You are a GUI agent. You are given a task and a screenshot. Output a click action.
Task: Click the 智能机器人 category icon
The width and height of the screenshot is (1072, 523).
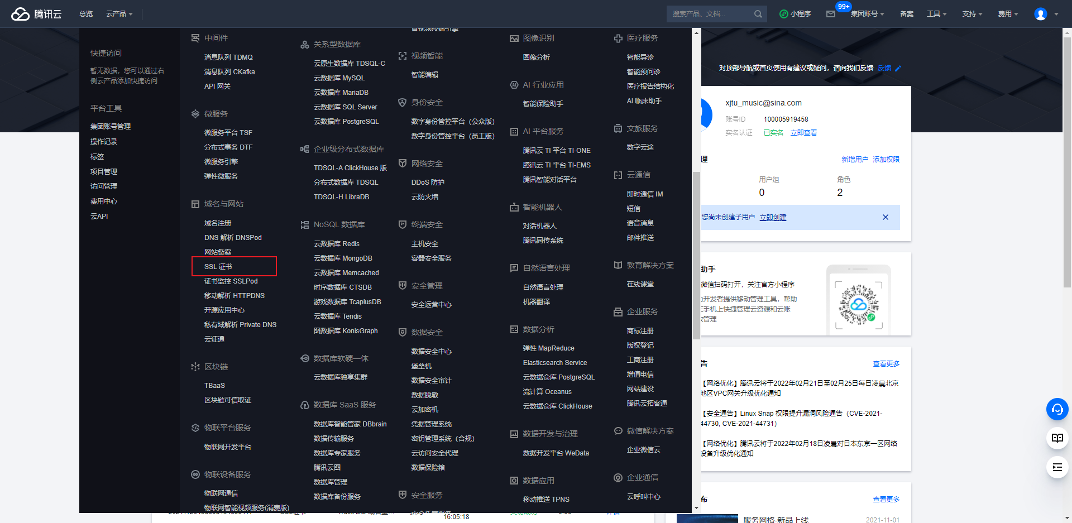pyautogui.click(x=514, y=207)
